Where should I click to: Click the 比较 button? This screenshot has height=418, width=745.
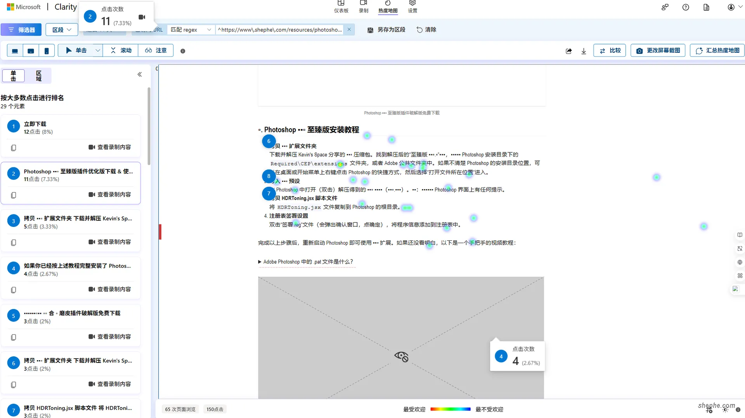pyautogui.click(x=609, y=50)
